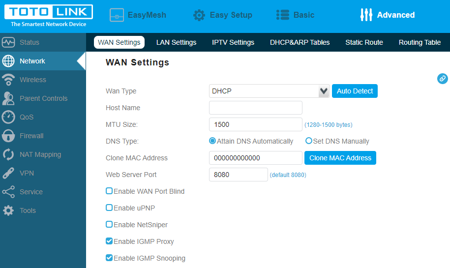450x268 pixels.
Task: Click the NAT Mapping arrows icon
Action: (x=8, y=154)
